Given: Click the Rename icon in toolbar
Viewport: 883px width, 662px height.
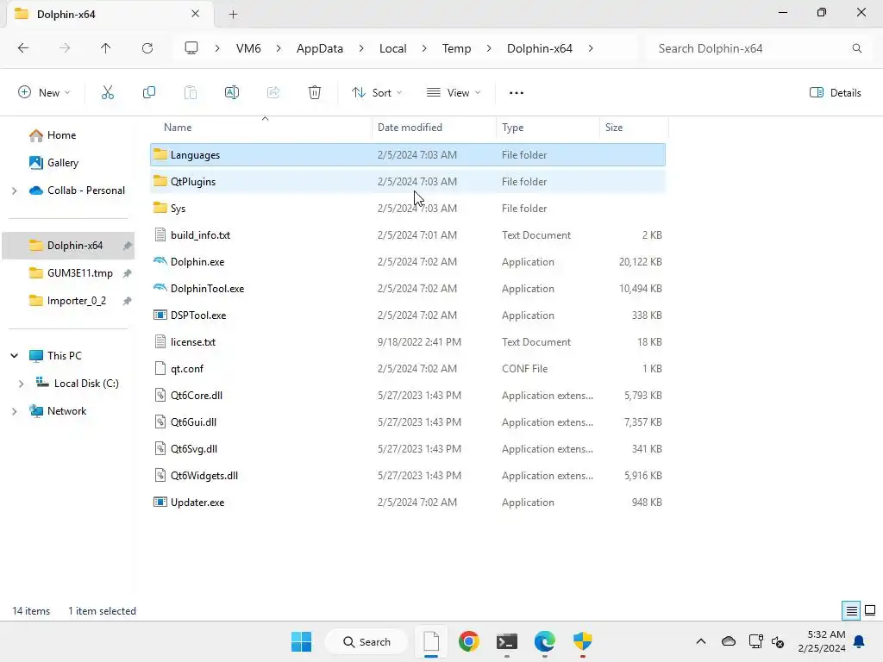Looking at the screenshot, I should (x=231, y=93).
